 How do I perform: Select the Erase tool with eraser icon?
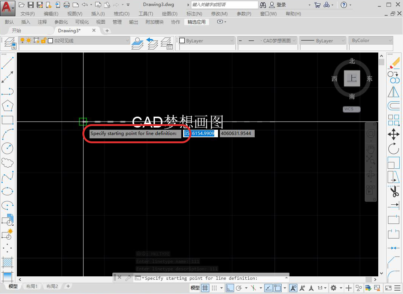pos(394,63)
